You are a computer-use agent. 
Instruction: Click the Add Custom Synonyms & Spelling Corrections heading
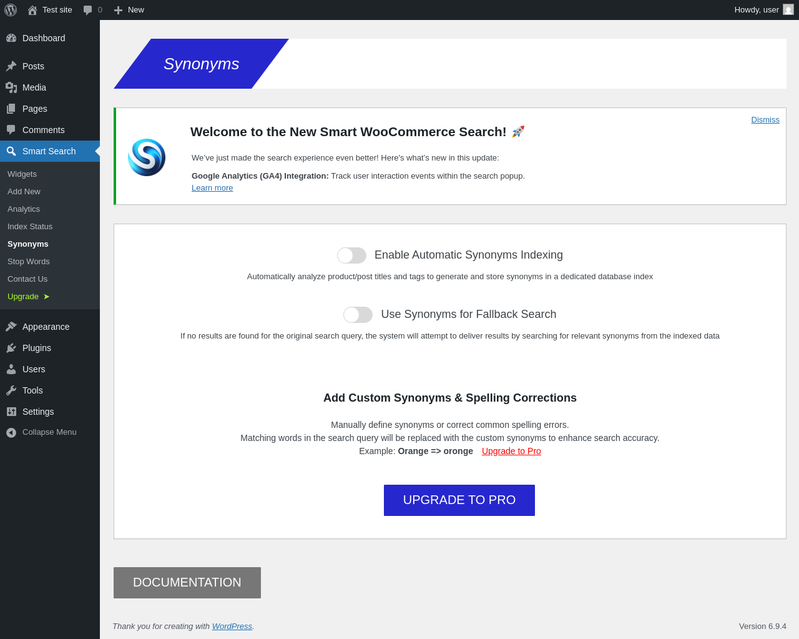450,398
